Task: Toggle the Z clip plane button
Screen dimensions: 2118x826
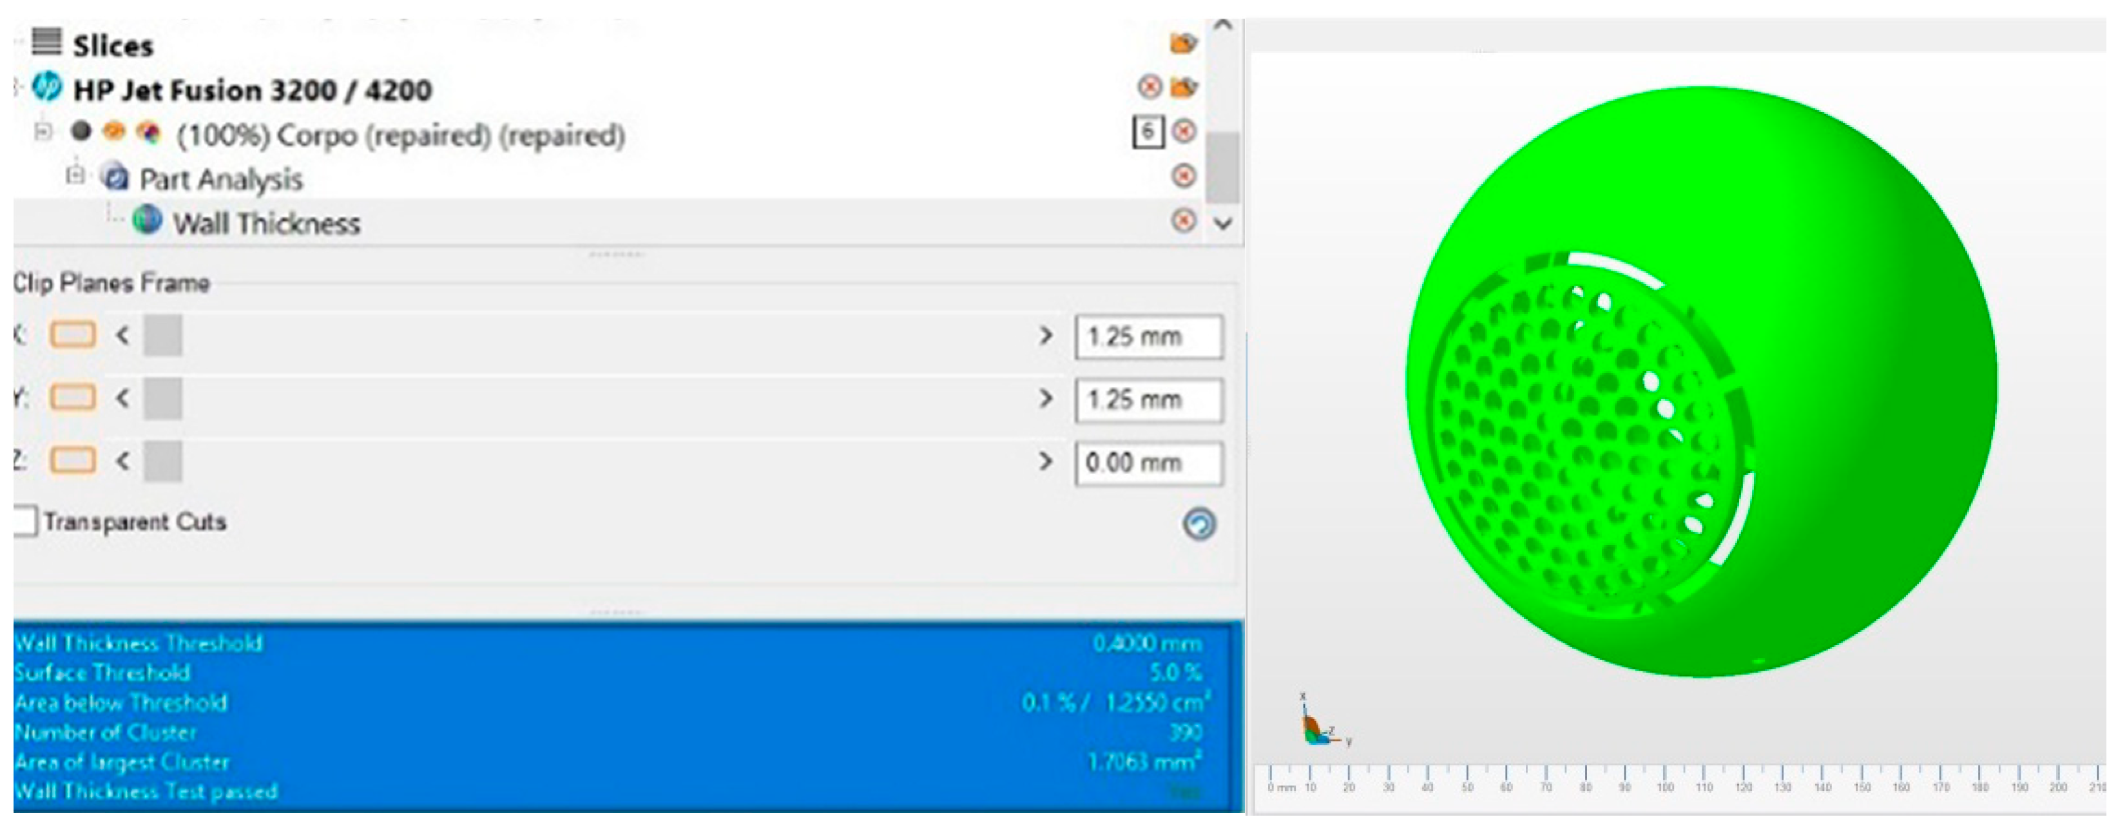Action: tap(72, 460)
